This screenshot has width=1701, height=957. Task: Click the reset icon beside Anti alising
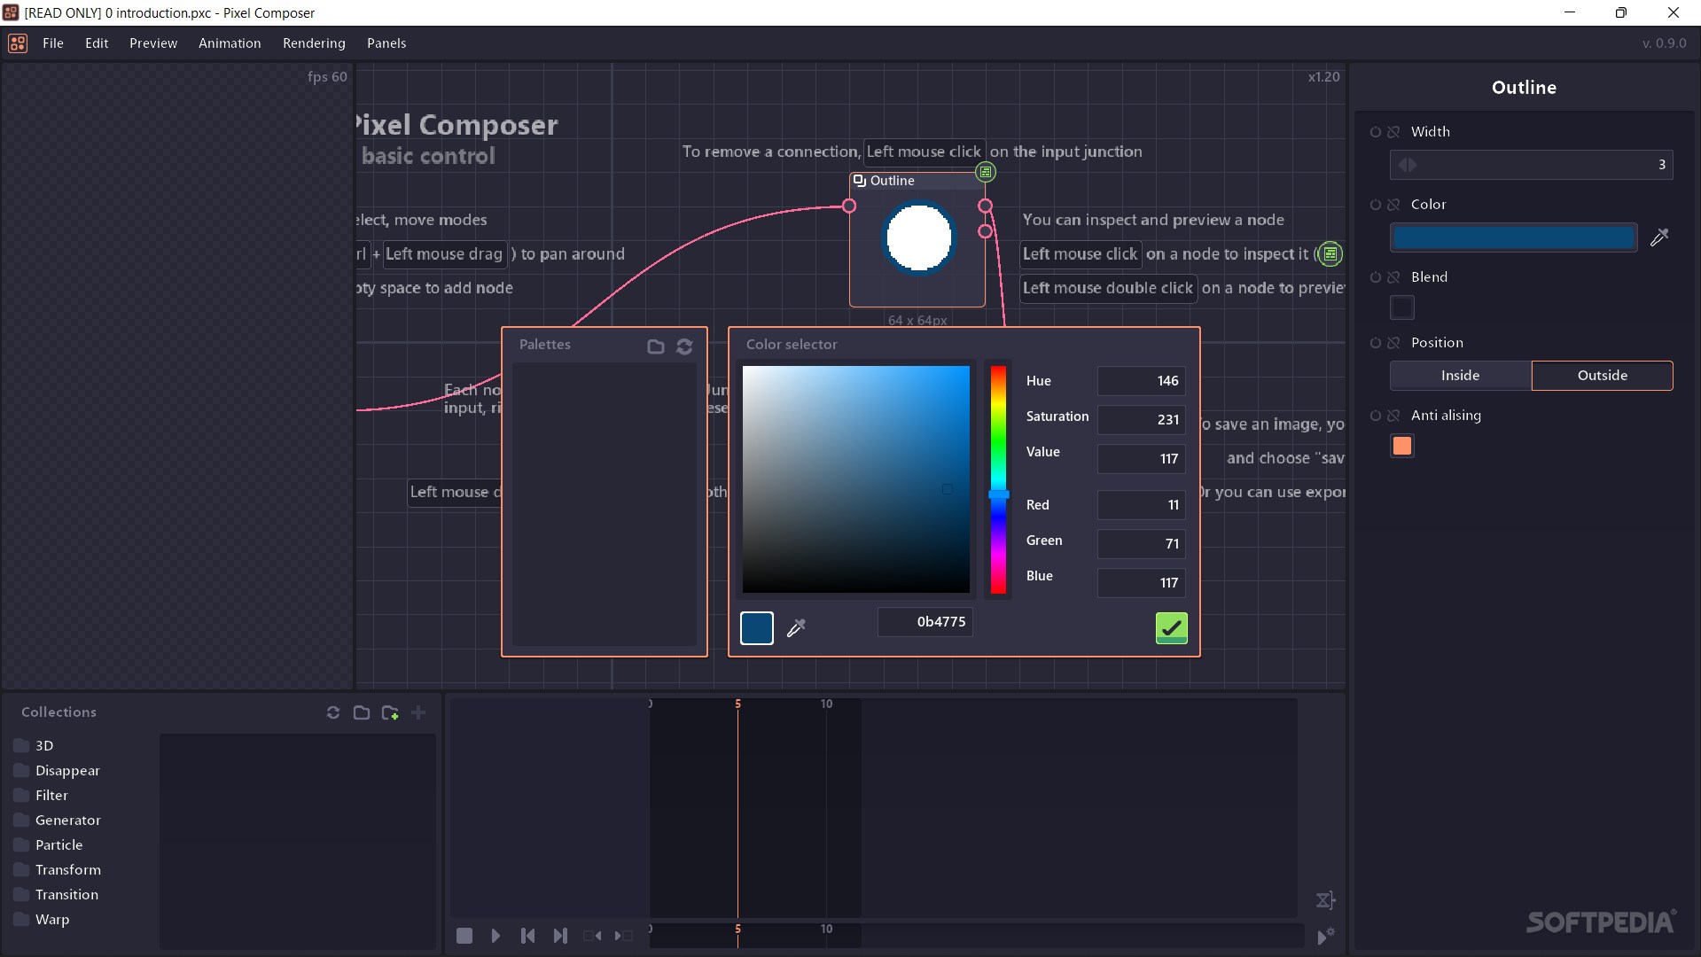1376,416
